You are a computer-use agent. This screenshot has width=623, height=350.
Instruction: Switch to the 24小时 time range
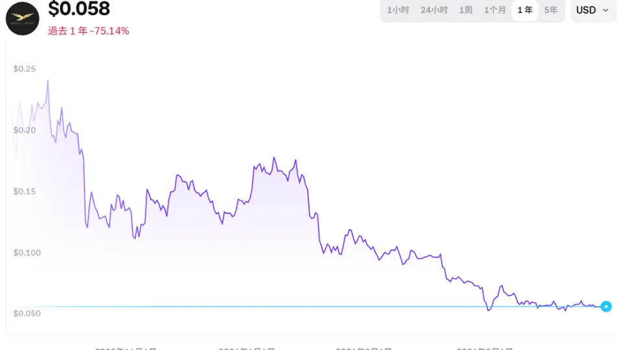point(434,10)
